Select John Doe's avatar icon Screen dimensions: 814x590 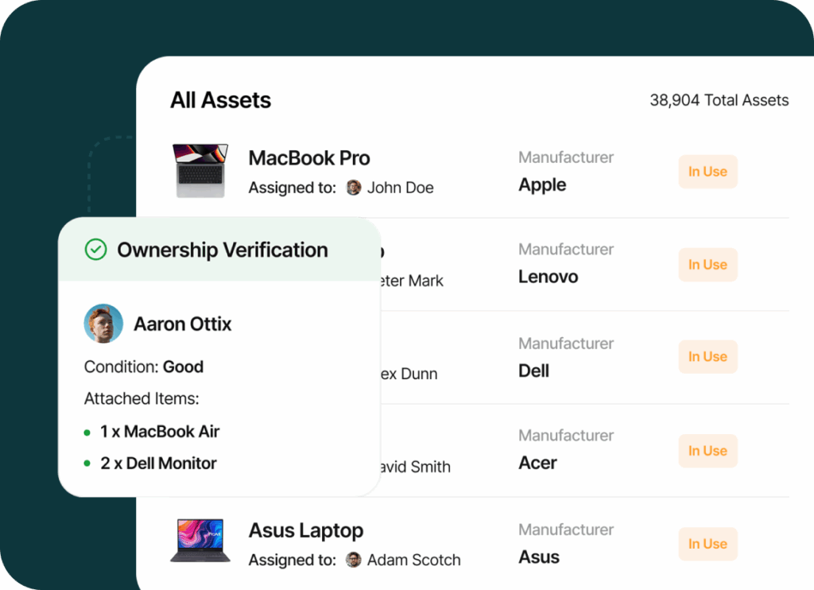[x=352, y=188]
